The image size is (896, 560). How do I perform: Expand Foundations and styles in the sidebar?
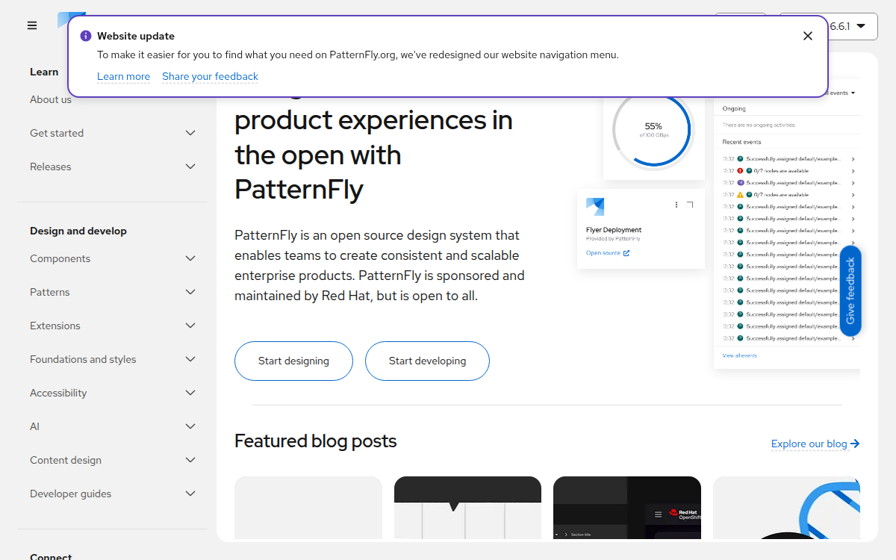point(113,359)
